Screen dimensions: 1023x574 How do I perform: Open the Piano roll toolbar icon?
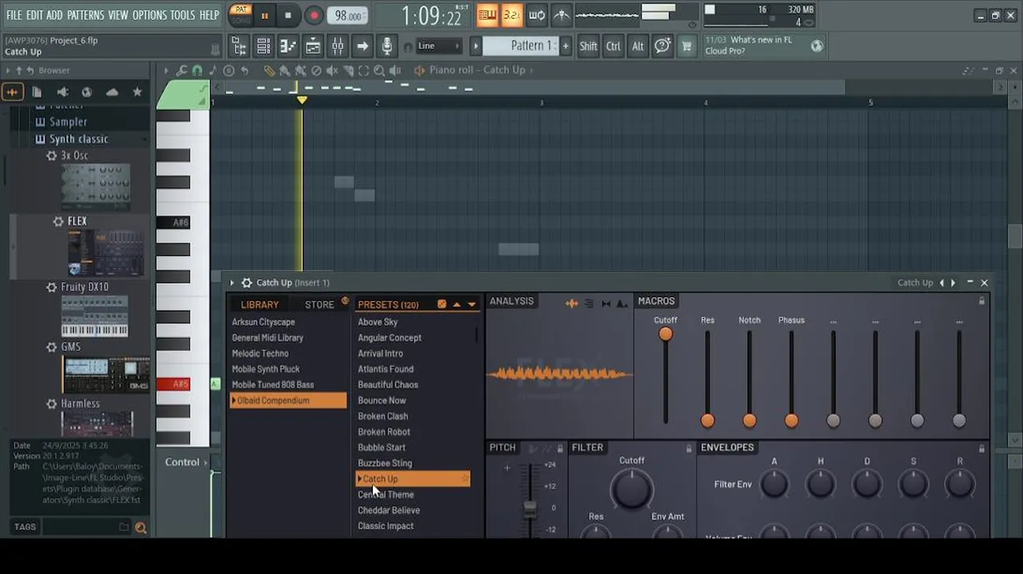click(x=288, y=47)
